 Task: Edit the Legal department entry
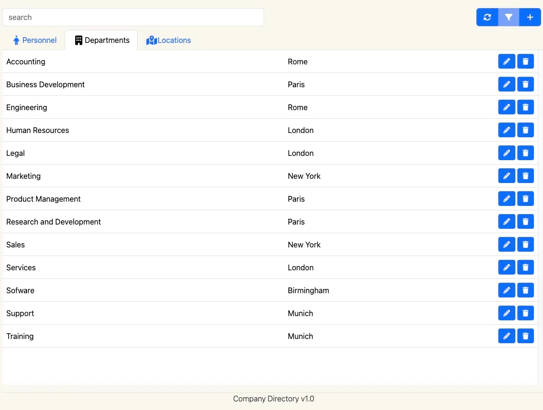[x=506, y=153]
